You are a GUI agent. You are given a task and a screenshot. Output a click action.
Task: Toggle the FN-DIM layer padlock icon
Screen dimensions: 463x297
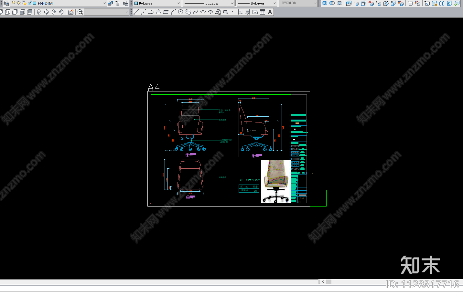pos(30,3)
